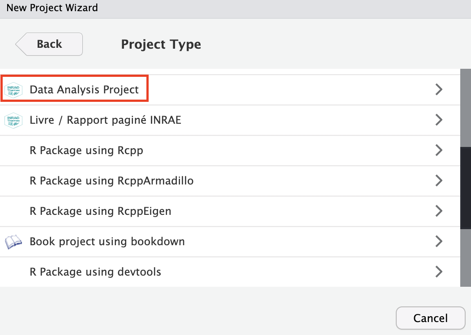Screen dimensions: 471x335
Task: Click the INRAE icon beside Livre / Rapport paginé
Action: pyautogui.click(x=13, y=120)
